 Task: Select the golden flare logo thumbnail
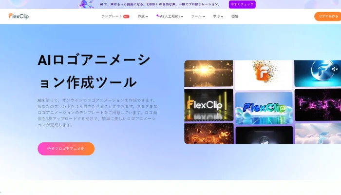(x=208, y=73)
